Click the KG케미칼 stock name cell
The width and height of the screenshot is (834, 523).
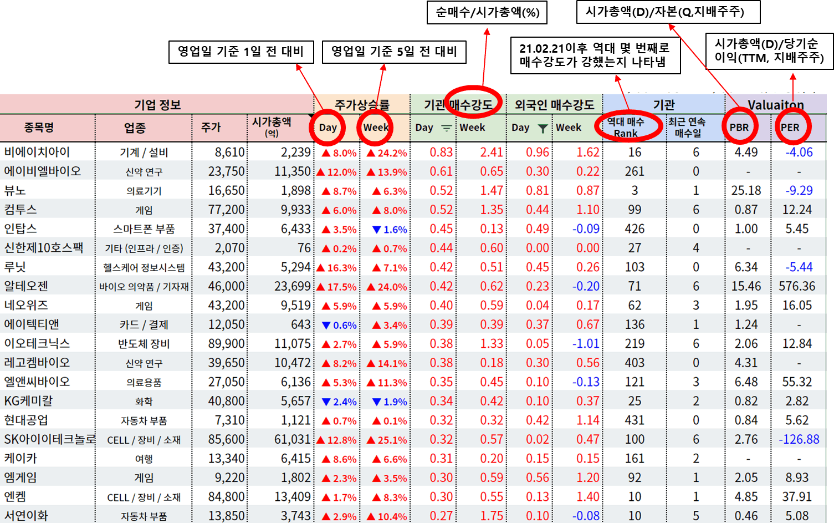(x=28, y=401)
